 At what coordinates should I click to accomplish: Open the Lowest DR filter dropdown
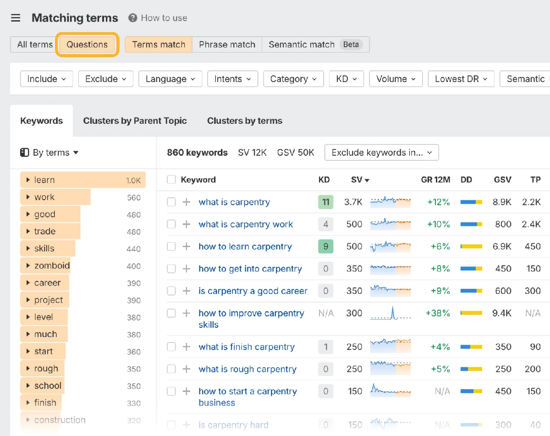click(x=461, y=79)
